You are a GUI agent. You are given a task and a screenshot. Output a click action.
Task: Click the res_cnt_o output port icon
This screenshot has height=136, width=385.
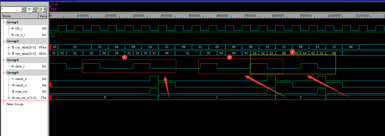pyautogui.click(x=13, y=98)
